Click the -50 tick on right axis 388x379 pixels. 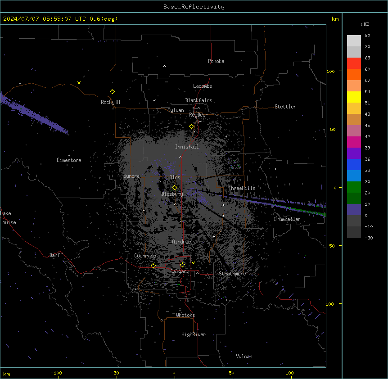(330, 246)
